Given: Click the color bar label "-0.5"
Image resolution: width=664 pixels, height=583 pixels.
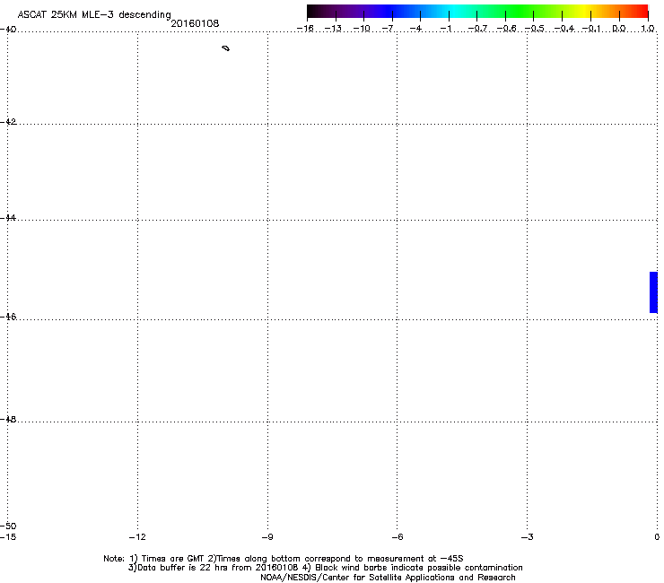Looking at the screenshot, I should (x=535, y=29).
